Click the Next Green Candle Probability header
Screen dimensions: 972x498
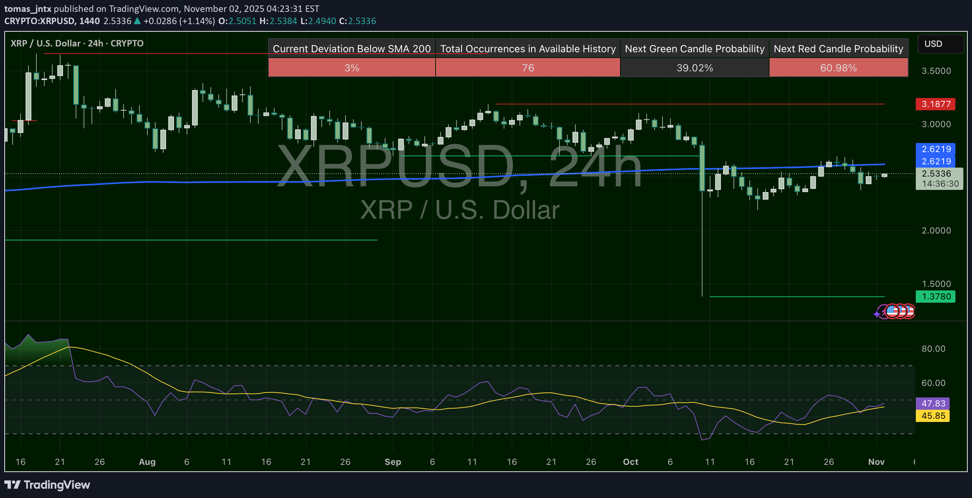pyautogui.click(x=694, y=49)
